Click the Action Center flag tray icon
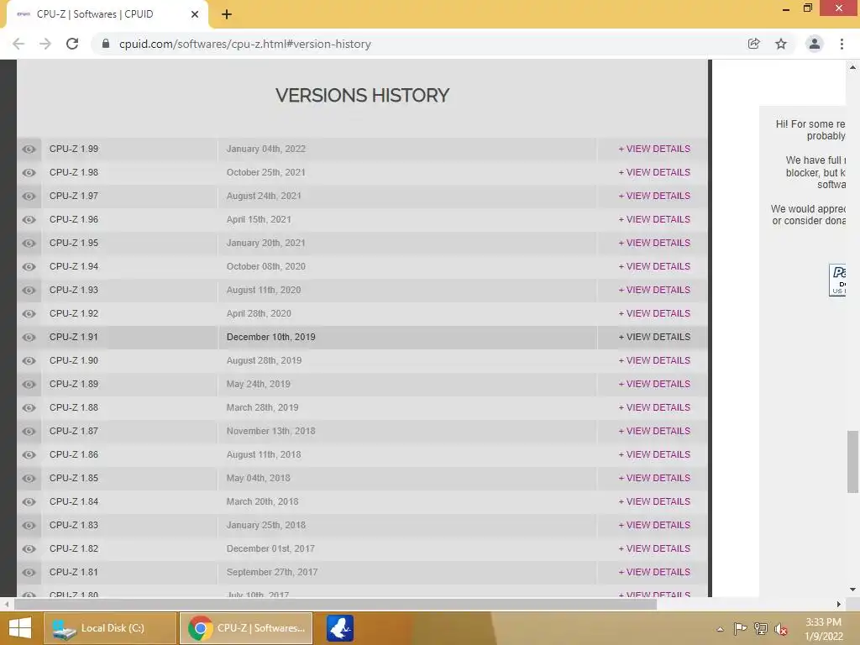This screenshot has height=645, width=860. click(x=740, y=628)
